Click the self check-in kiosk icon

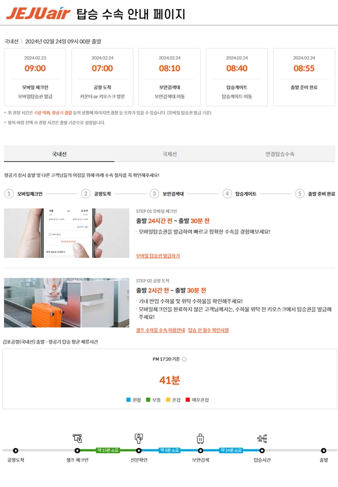coord(78,438)
